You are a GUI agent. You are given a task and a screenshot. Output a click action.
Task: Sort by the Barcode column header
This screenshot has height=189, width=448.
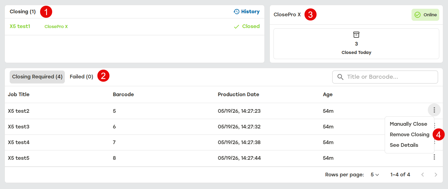pyautogui.click(x=123, y=94)
